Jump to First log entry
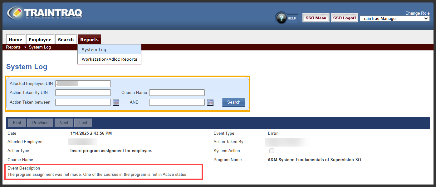This screenshot has width=436, height=187. [17, 123]
